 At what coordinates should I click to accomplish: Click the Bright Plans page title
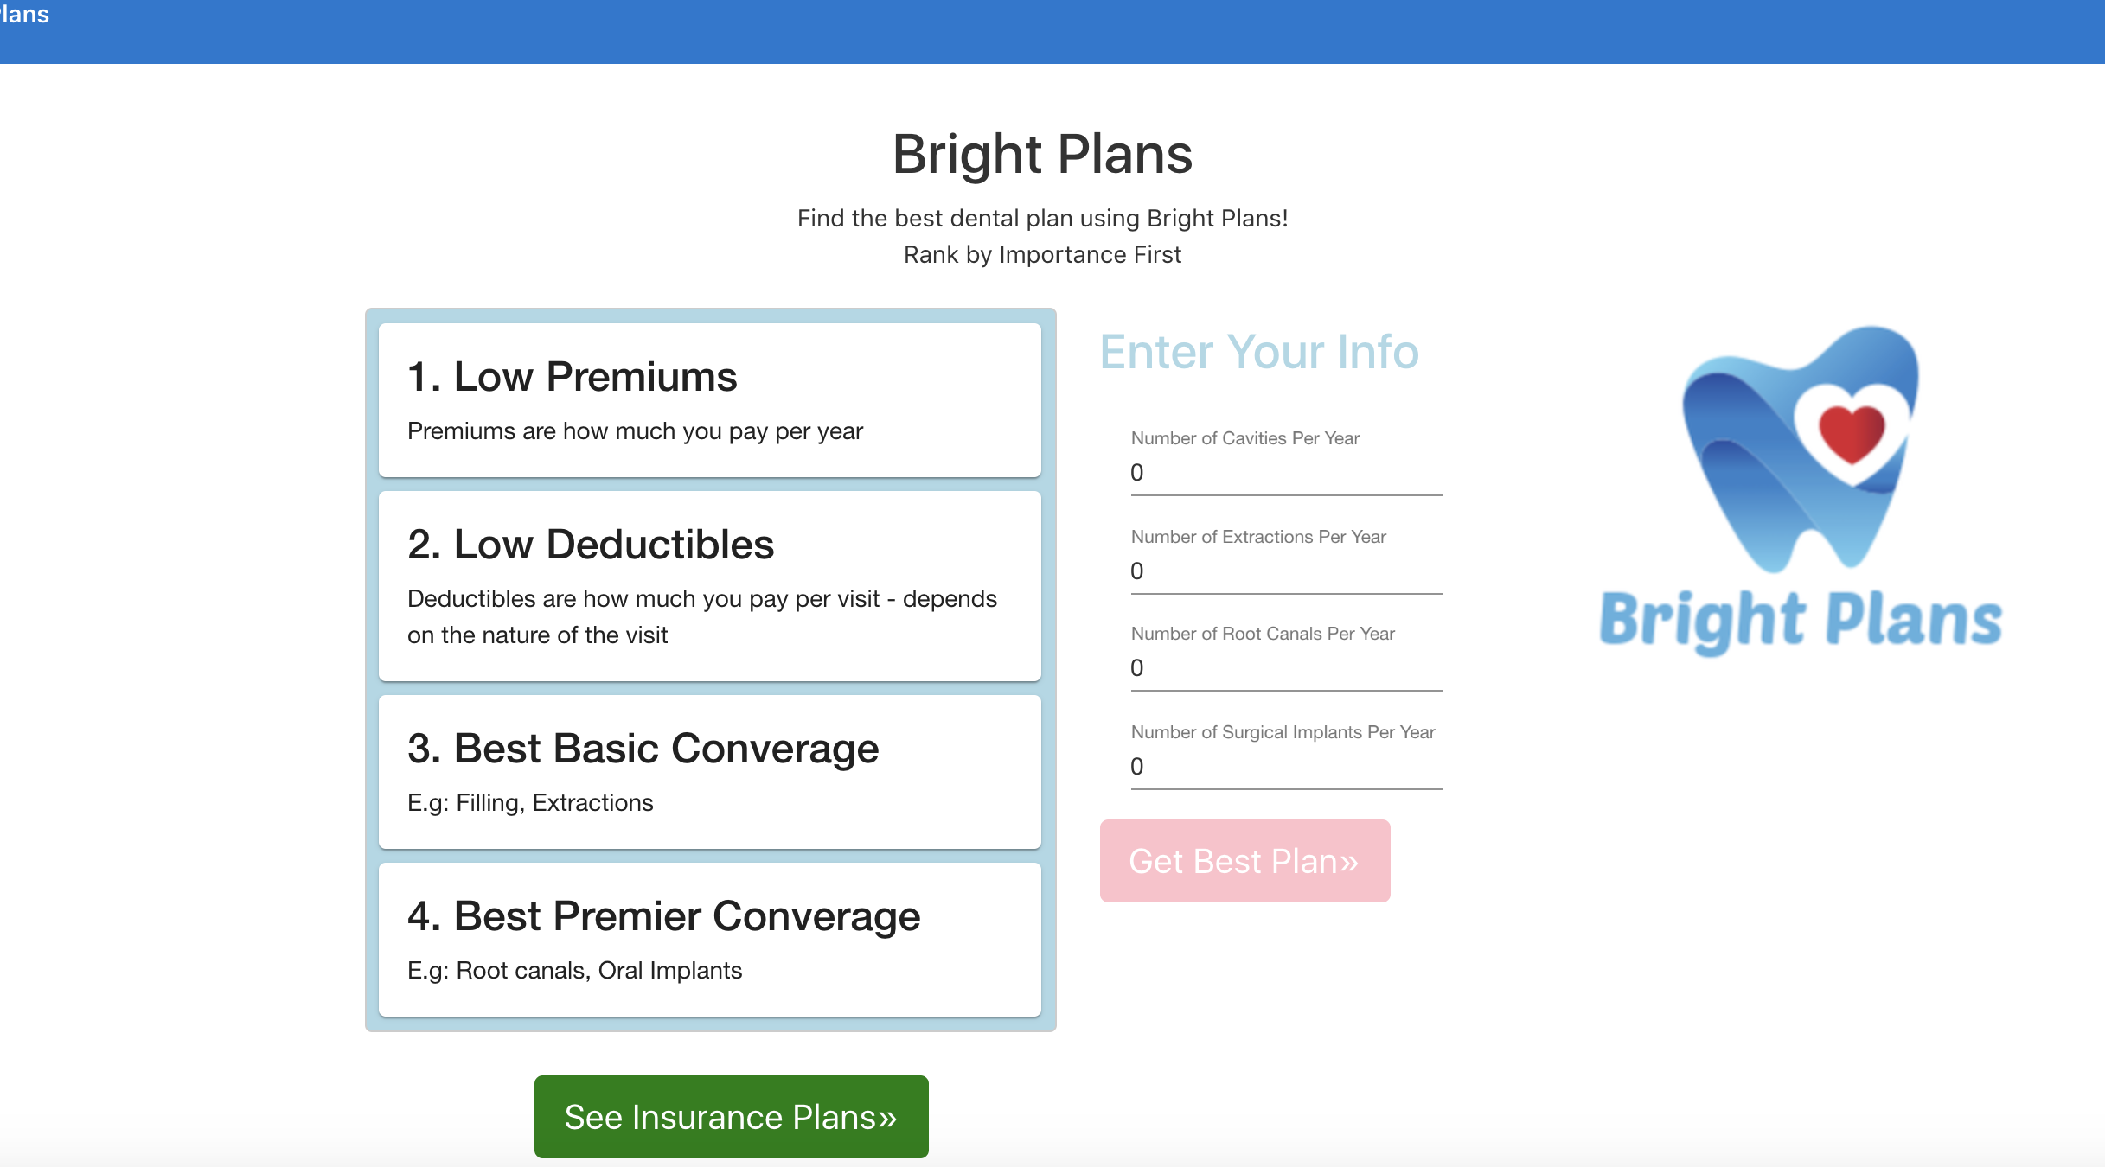pyautogui.click(x=1043, y=156)
